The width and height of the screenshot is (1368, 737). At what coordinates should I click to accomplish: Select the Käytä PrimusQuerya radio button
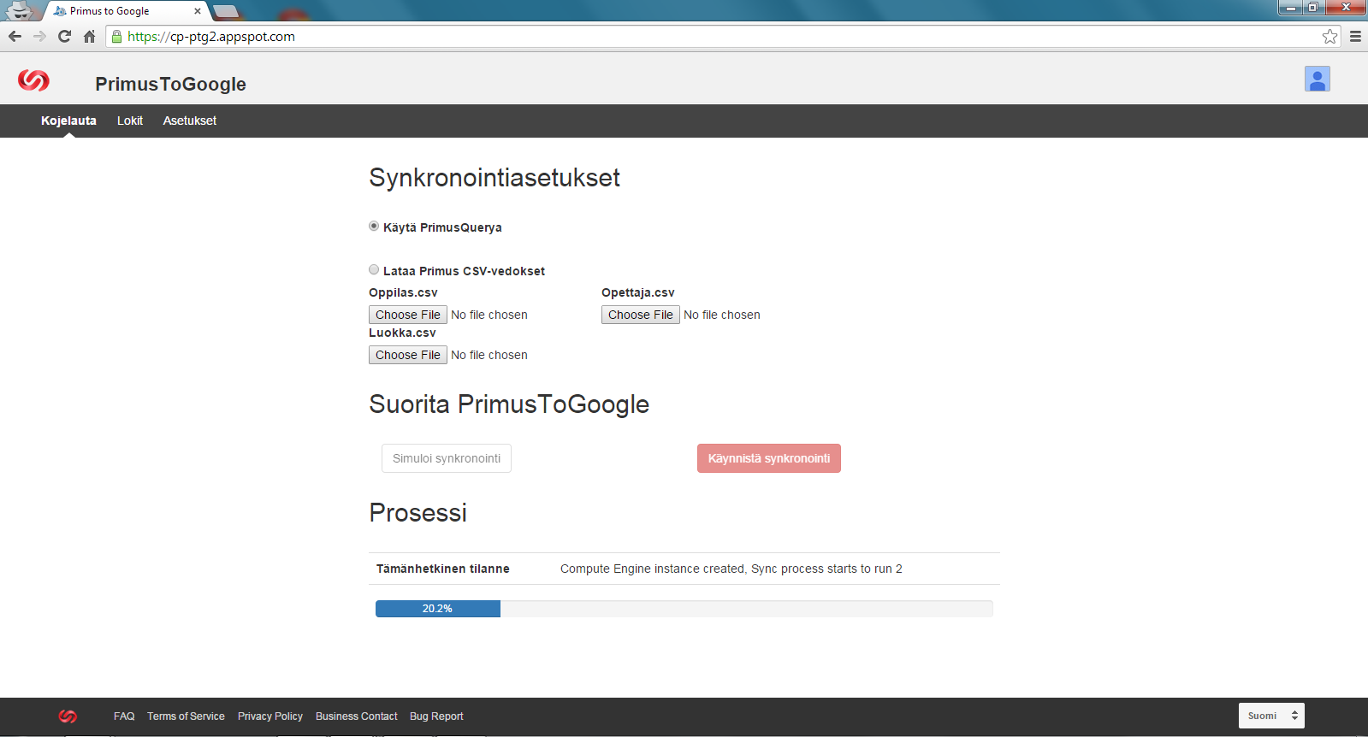point(374,227)
